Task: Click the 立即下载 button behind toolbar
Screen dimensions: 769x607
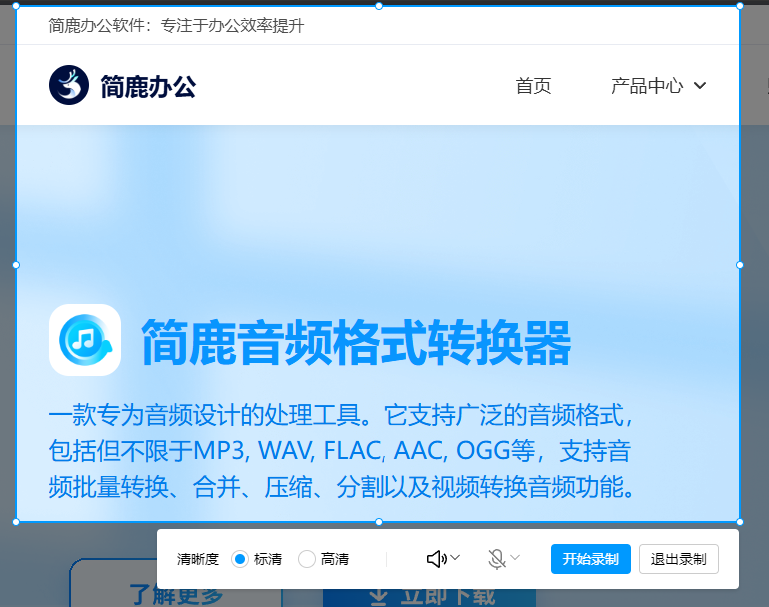Action: [429, 598]
